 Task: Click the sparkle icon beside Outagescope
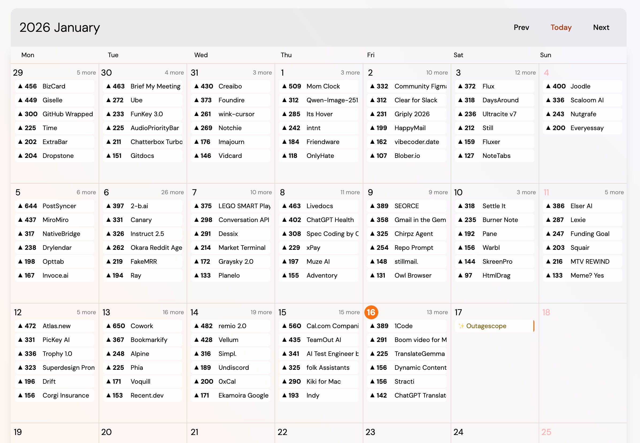[x=461, y=326]
